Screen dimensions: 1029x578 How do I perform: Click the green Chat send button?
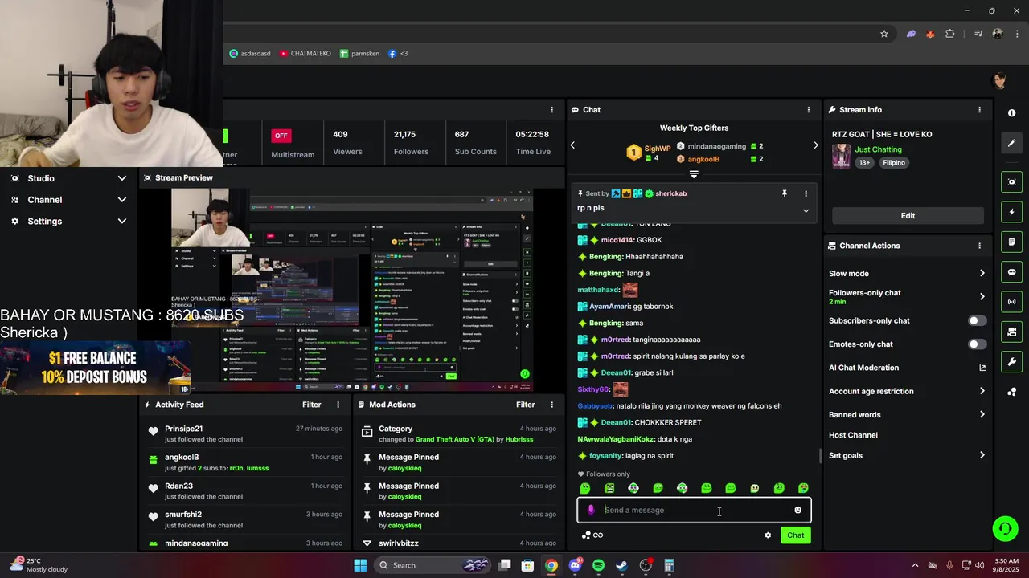pos(795,535)
